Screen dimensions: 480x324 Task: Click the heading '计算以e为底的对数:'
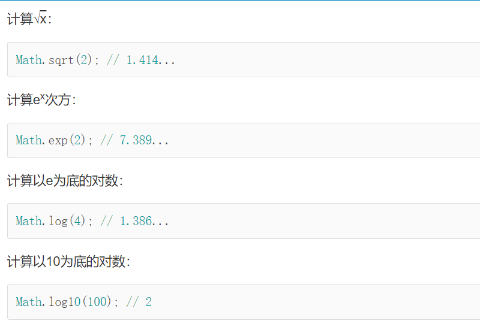click(65, 181)
